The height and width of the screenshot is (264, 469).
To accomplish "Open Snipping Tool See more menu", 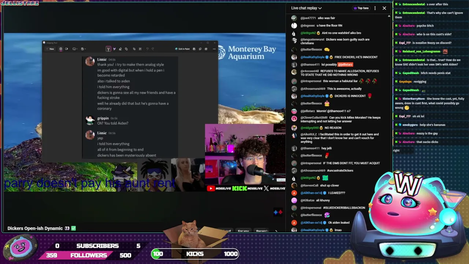I will (x=214, y=49).
